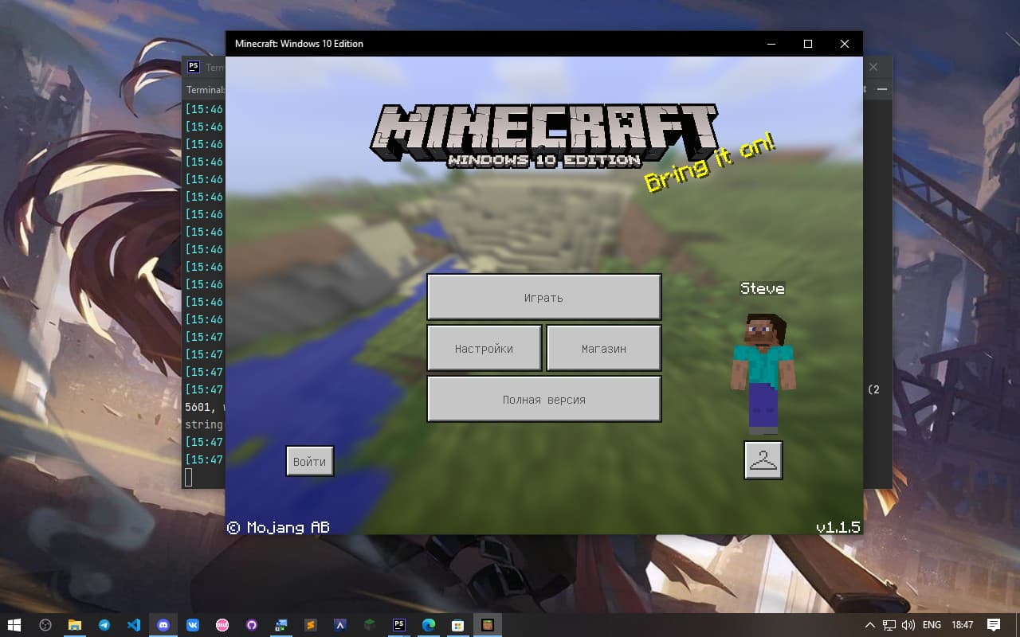Minimize the Minecraft window
The width and height of the screenshot is (1020, 637).
(x=771, y=44)
